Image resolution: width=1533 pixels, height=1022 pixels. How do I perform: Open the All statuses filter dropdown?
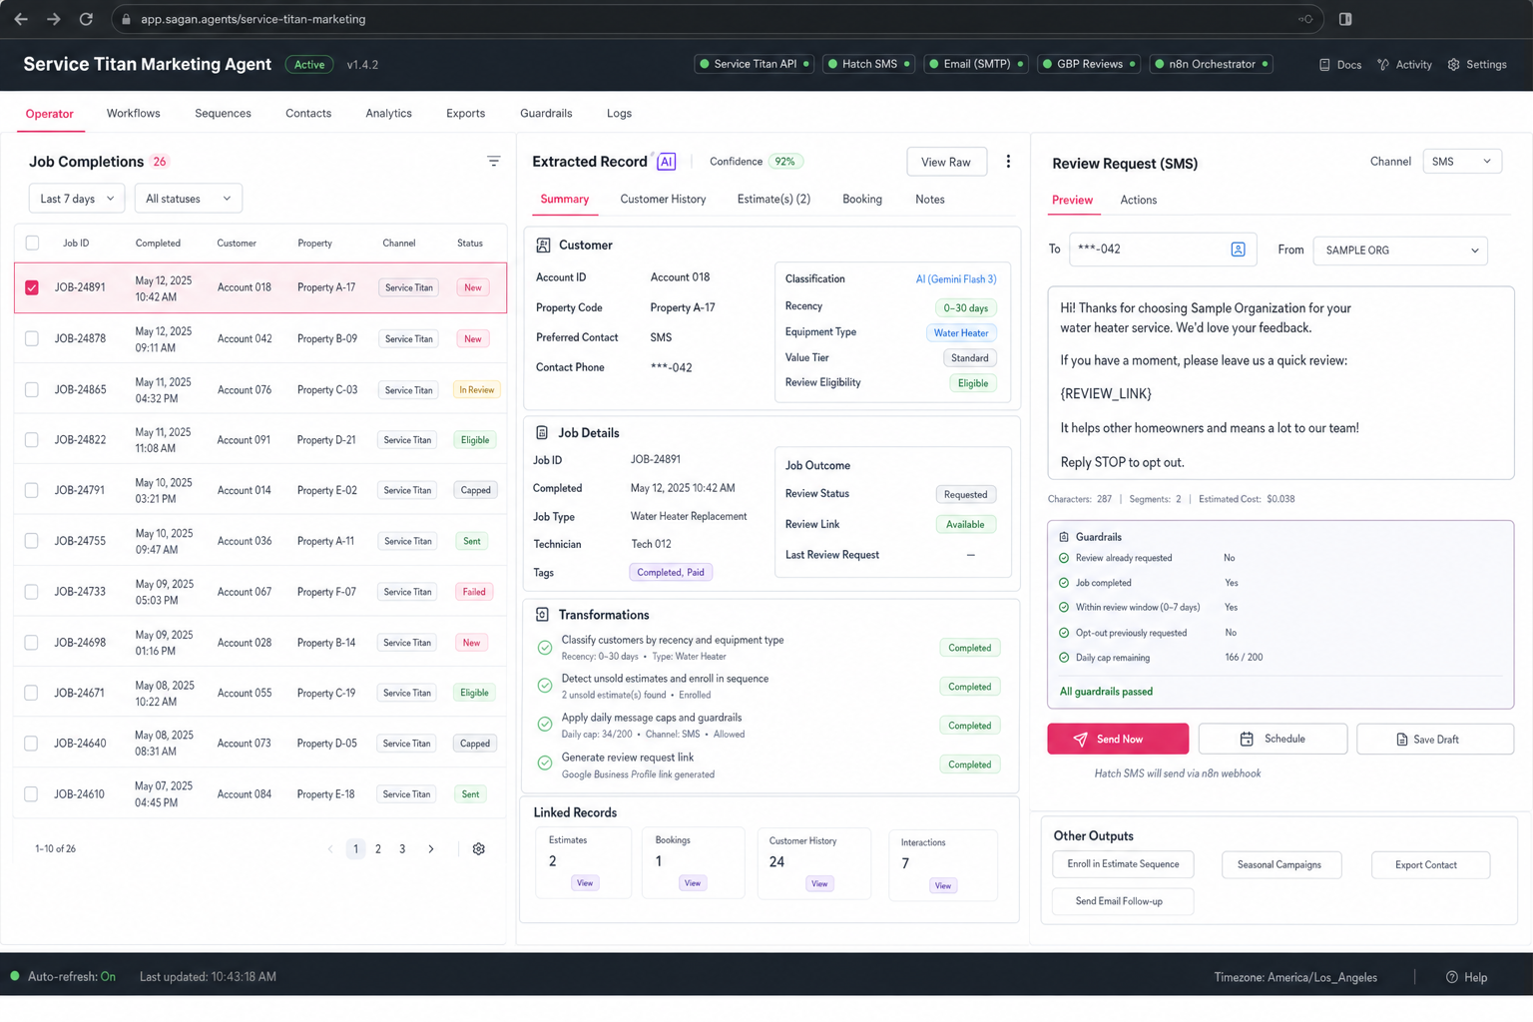pyautogui.click(x=188, y=199)
